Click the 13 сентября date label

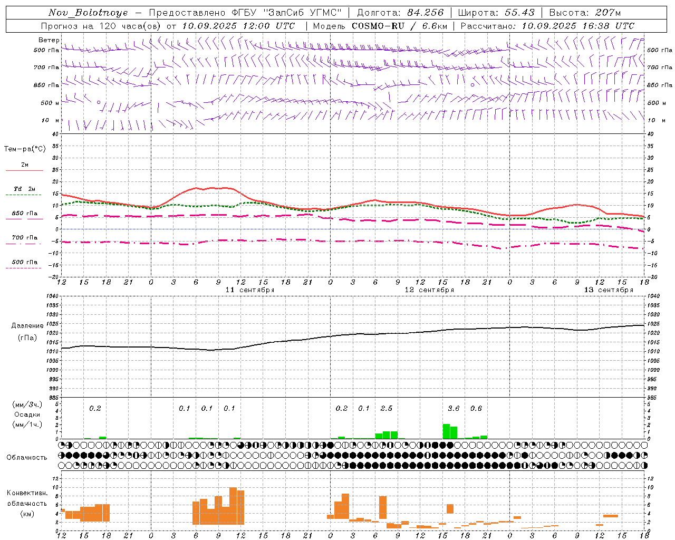[x=608, y=290]
